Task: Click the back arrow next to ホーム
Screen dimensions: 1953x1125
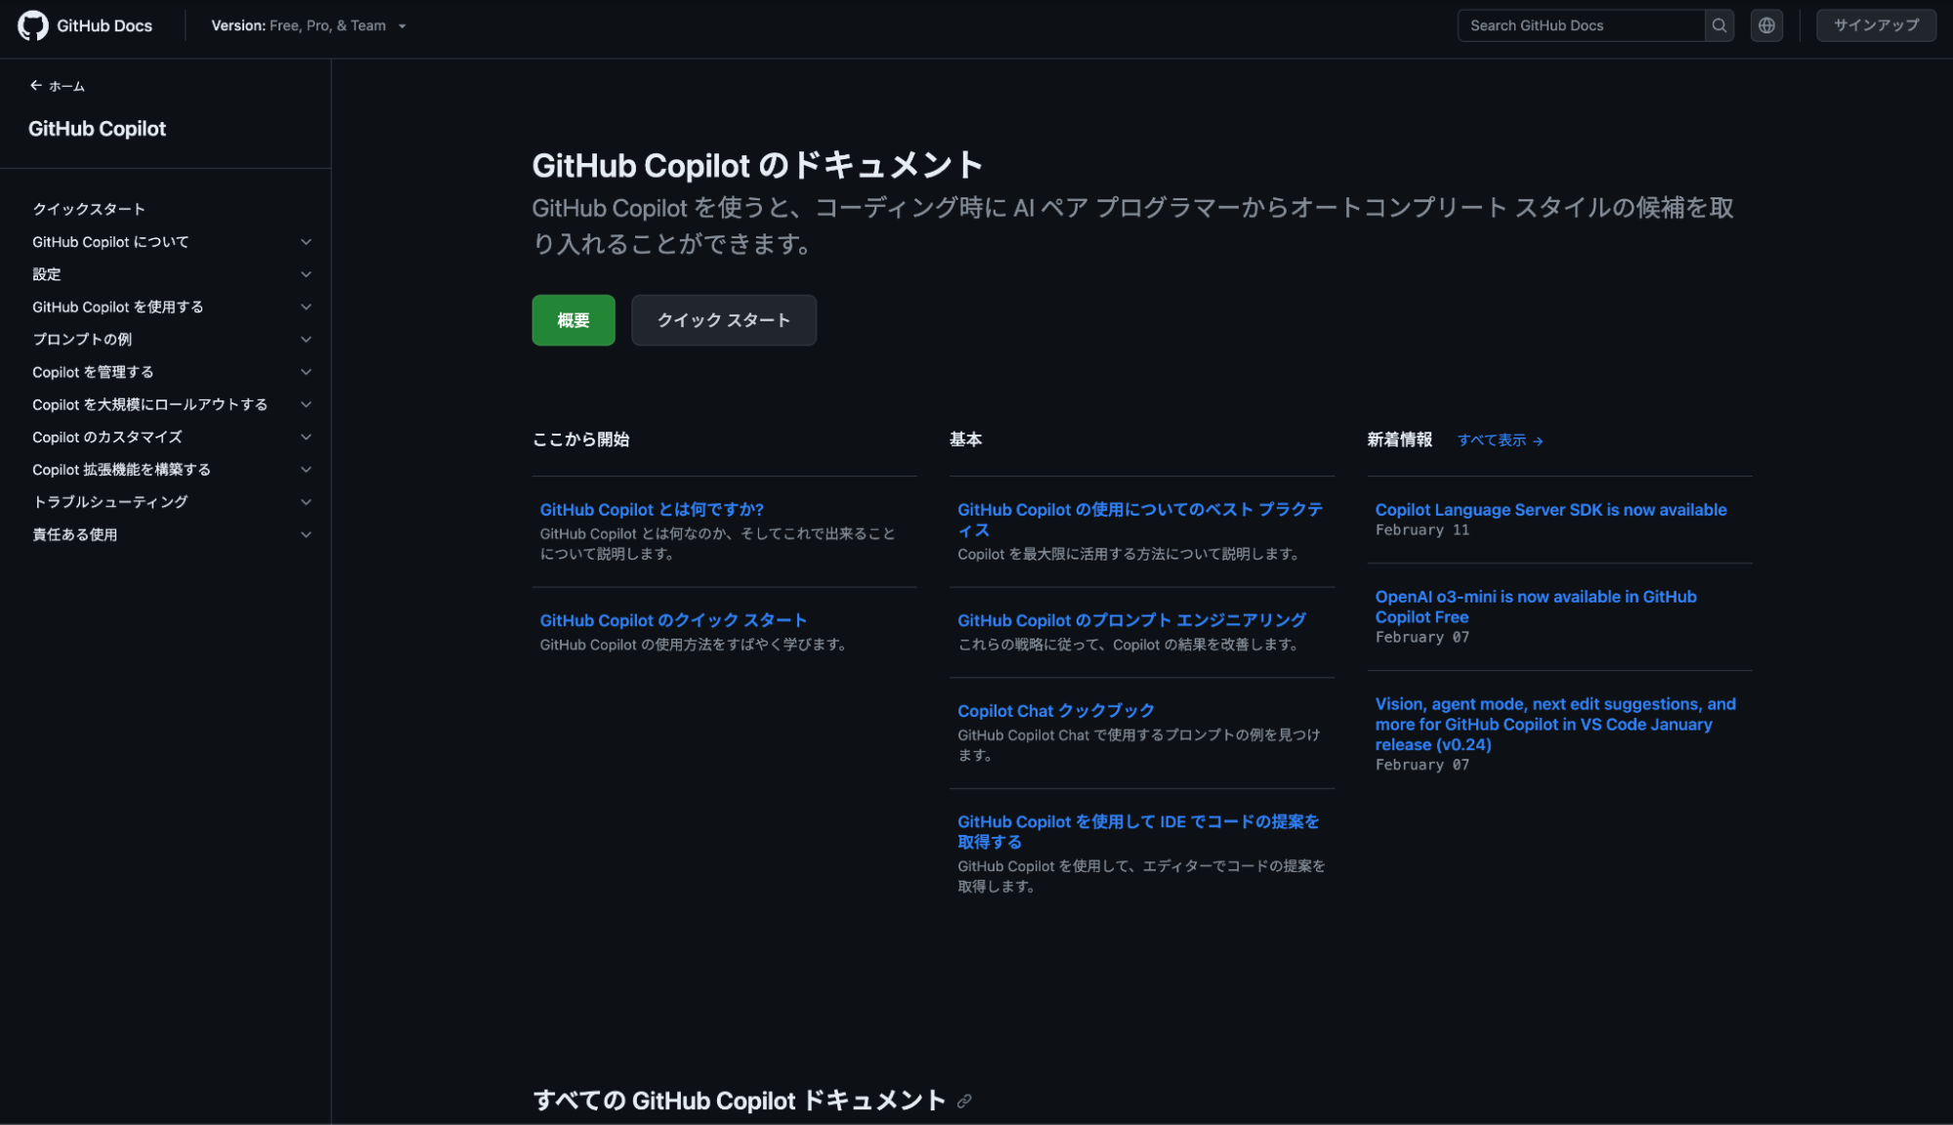Action: pyautogui.click(x=36, y=86)
